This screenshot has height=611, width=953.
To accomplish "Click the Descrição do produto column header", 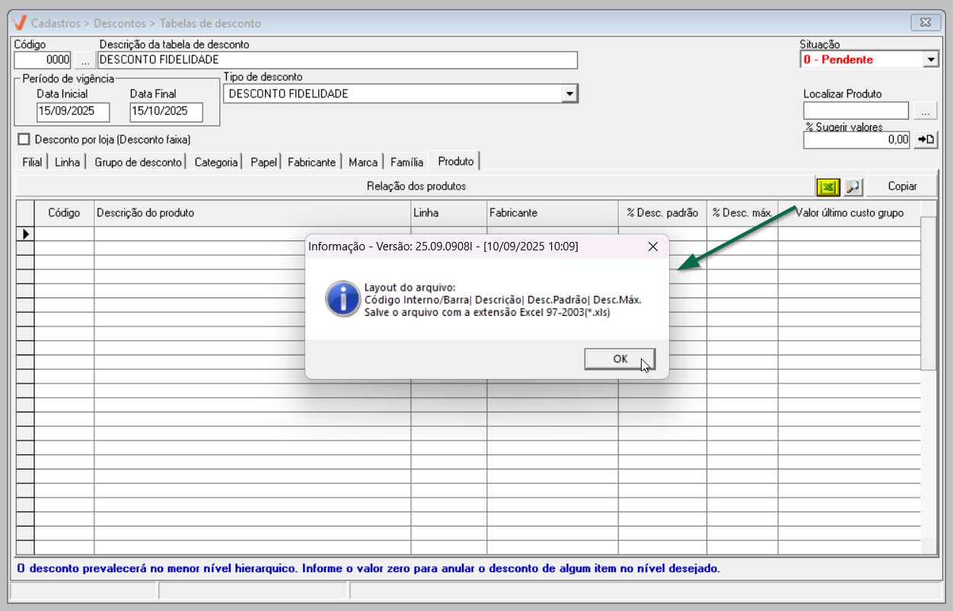I will point(252,213).
